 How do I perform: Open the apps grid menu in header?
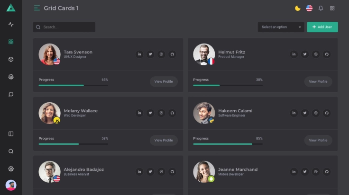click(x=332, y=8)
